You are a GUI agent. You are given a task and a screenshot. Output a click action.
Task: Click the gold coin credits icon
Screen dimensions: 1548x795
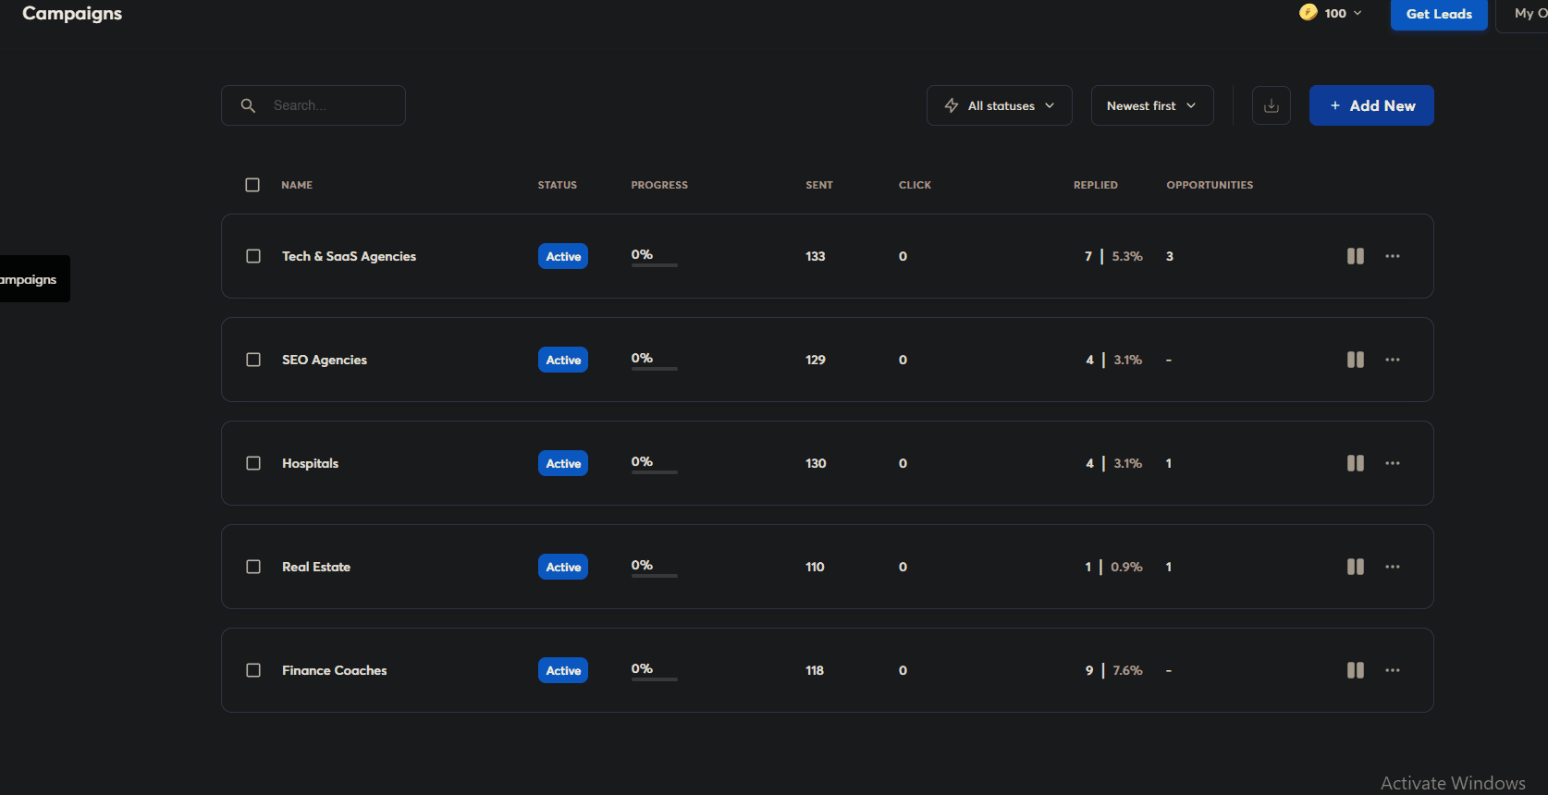coord(1308,12)
